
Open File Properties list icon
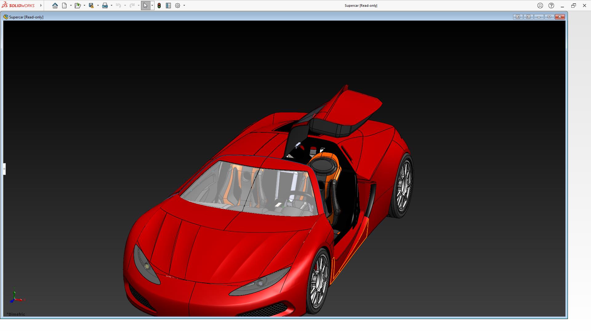tap(168, 6)
